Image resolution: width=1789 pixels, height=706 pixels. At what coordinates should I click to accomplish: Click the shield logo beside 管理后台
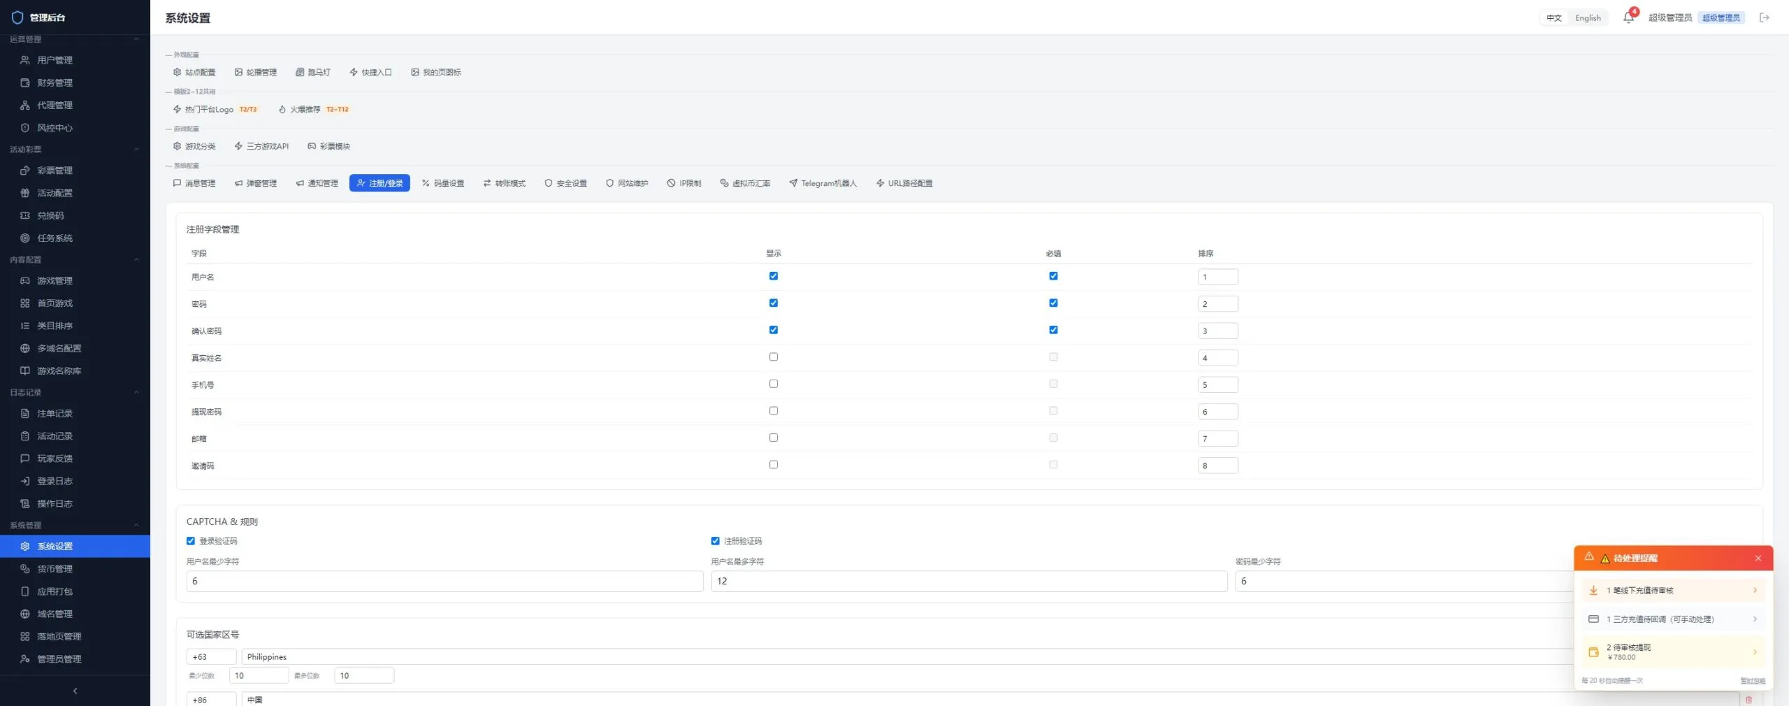[x=17, y=17]
